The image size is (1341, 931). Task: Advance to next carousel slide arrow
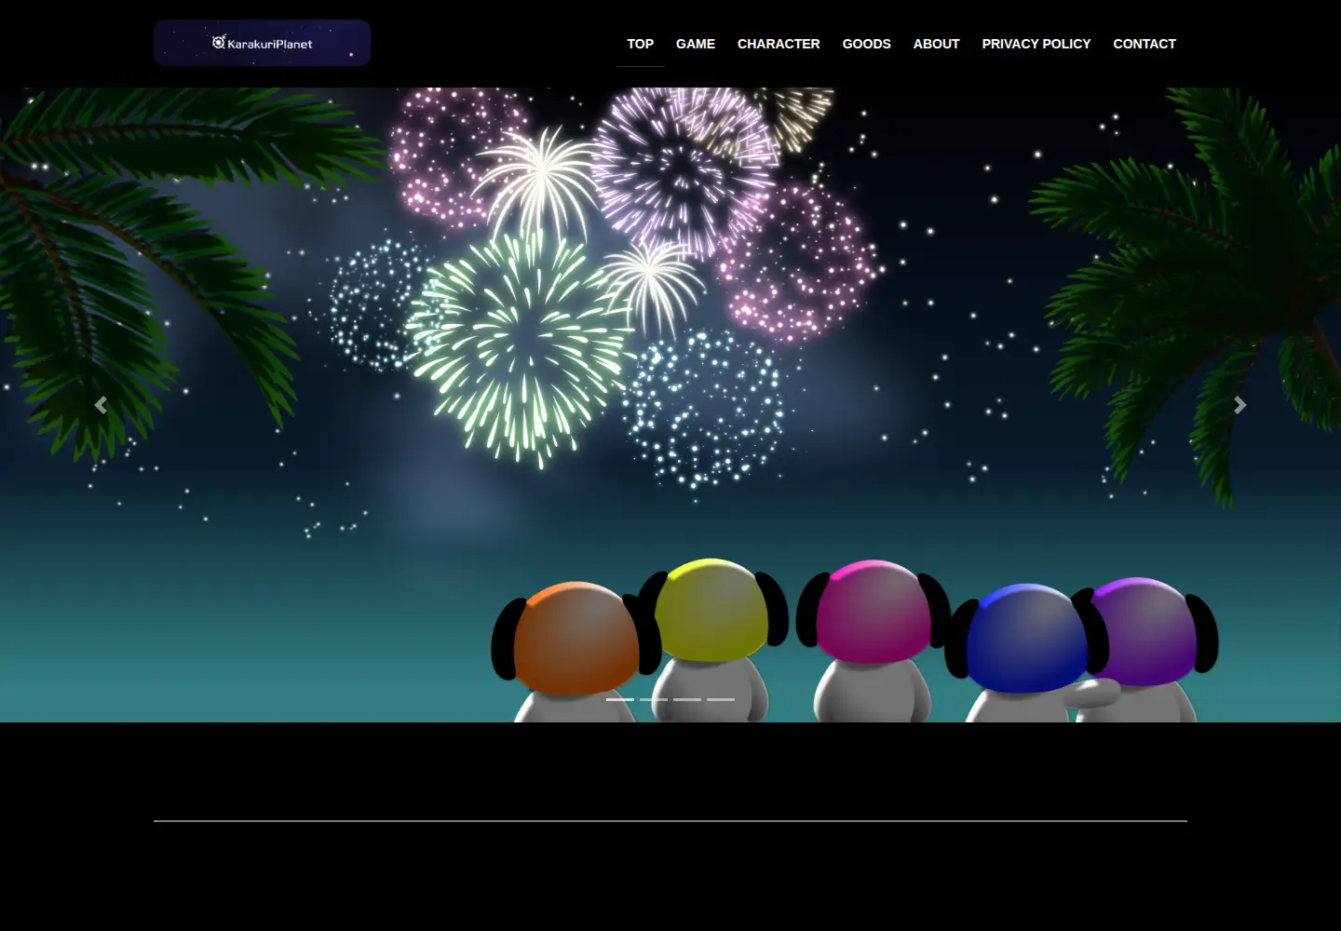pyautogui.click(x=1239, y=405)
